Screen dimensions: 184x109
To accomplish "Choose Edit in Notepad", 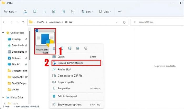I will [x=76, y=96].
